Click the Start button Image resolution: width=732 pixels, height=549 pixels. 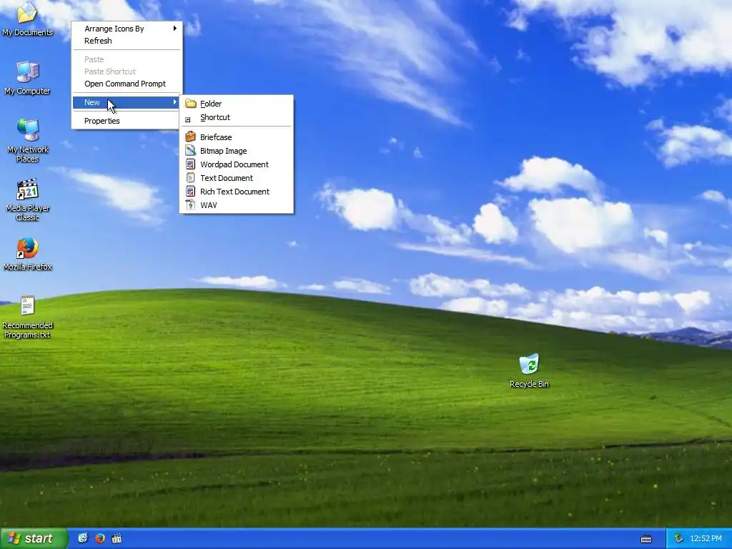34,538
